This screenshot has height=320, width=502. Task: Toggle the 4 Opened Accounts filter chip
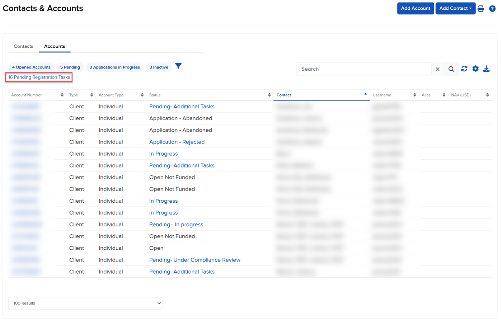31,67
